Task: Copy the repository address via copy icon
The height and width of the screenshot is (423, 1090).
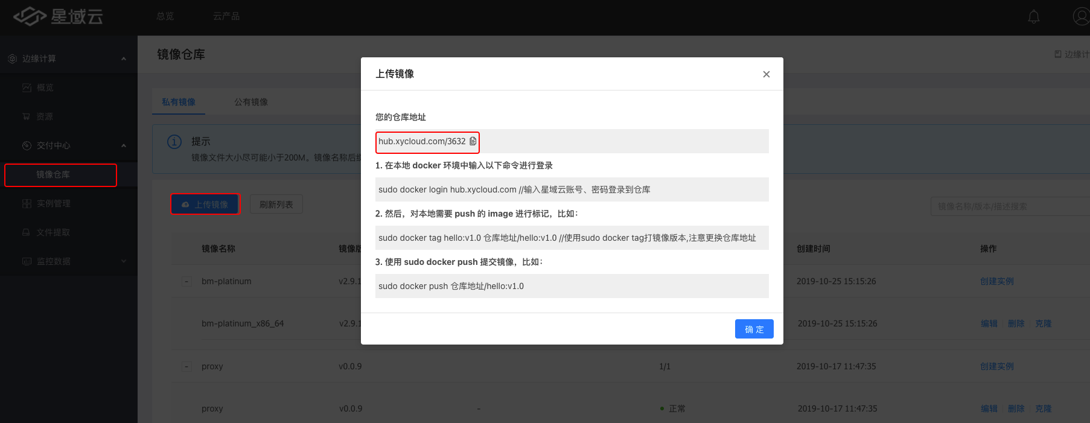Action: coord(473,141)
